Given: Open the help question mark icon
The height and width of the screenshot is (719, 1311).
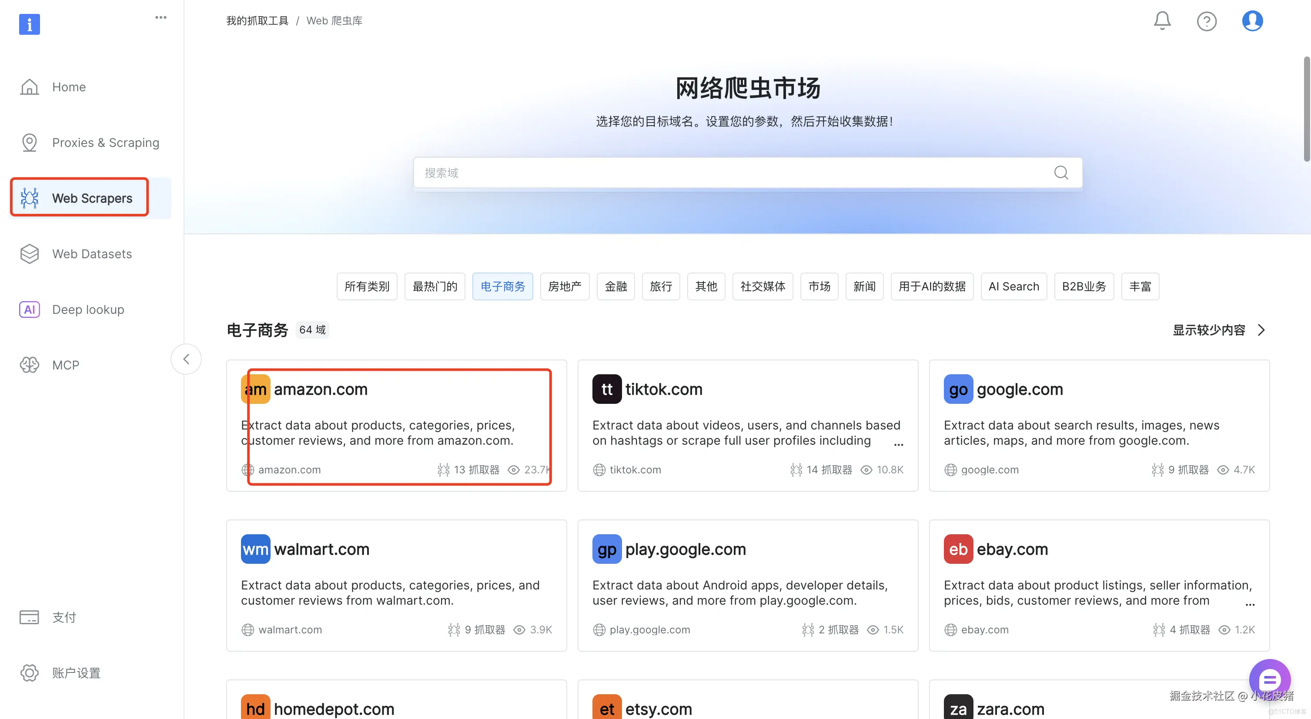Looking at the screenshot, I should [1206, 21].
